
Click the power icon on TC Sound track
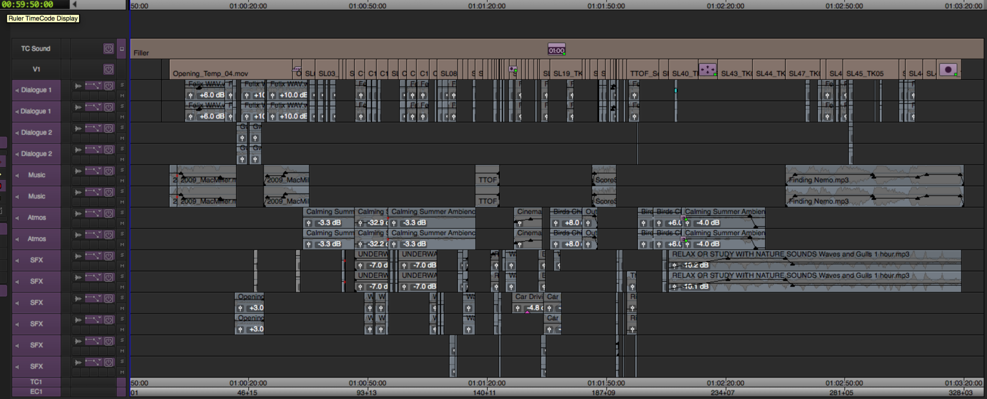click(109, 48)
